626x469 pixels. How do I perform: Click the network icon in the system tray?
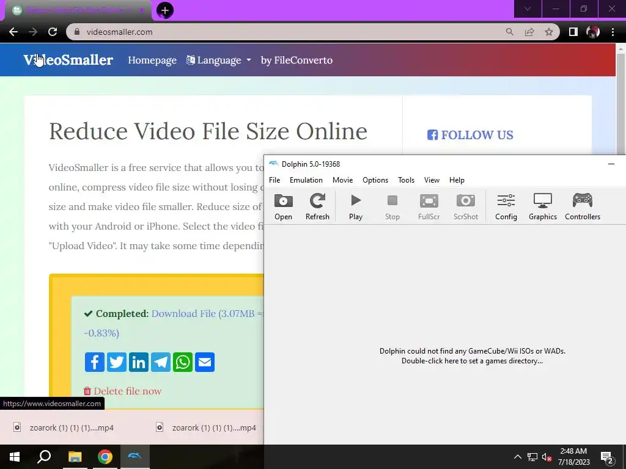[x=532, y=457]
